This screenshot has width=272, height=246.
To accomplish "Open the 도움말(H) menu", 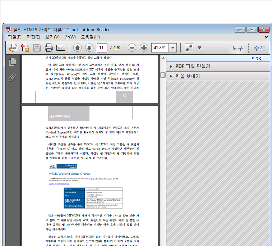I will pyautogui.click(x=91, y=37).
